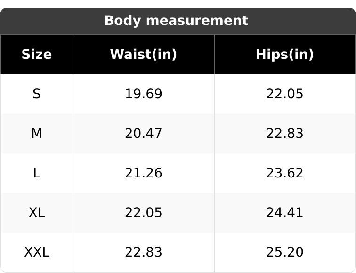Select the M size row label

37,134
